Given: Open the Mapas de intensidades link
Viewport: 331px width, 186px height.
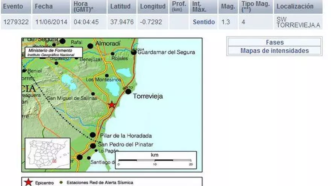Looking at the screenshot, I should tap(274, 51).
